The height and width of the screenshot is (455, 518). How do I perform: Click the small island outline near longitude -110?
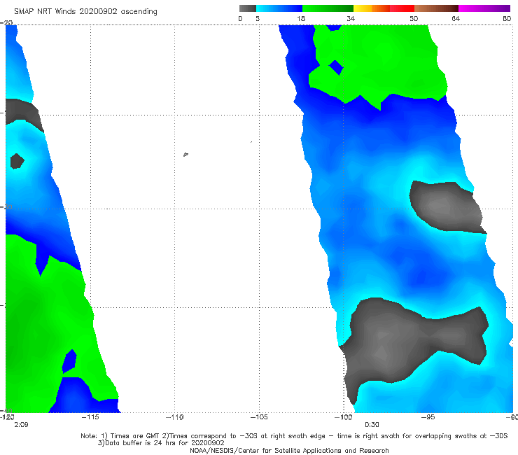click(x=185, y=154)
